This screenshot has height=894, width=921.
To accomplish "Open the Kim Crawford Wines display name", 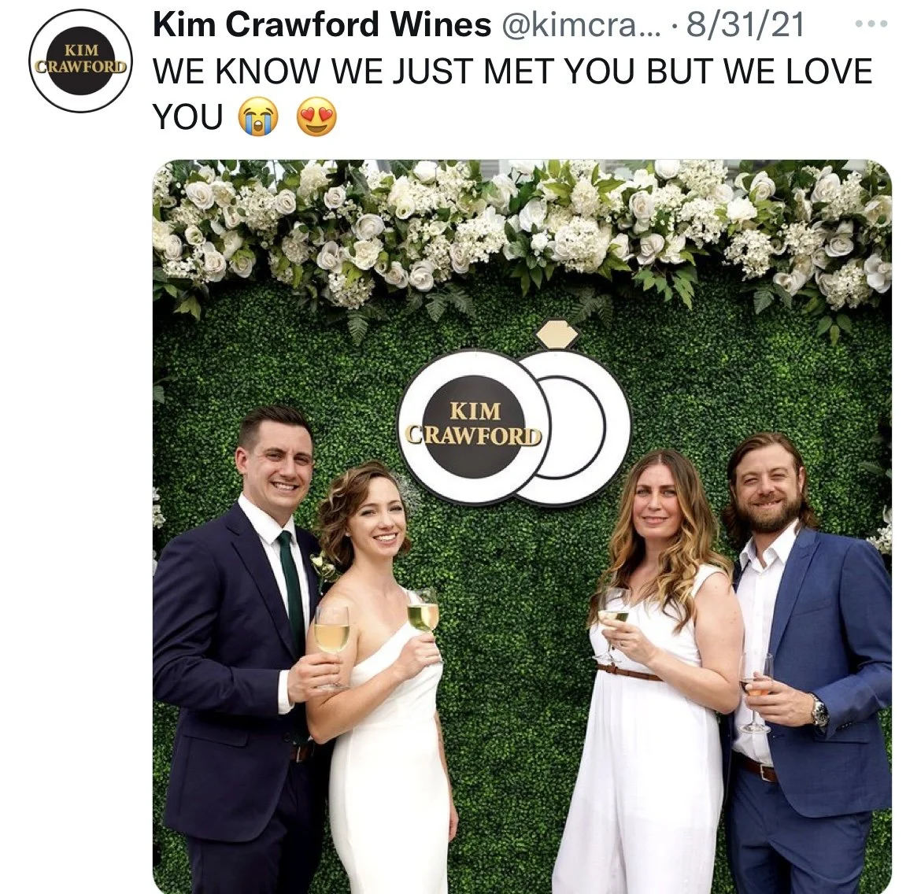I will pyautogui.click(x=322, y=24).
